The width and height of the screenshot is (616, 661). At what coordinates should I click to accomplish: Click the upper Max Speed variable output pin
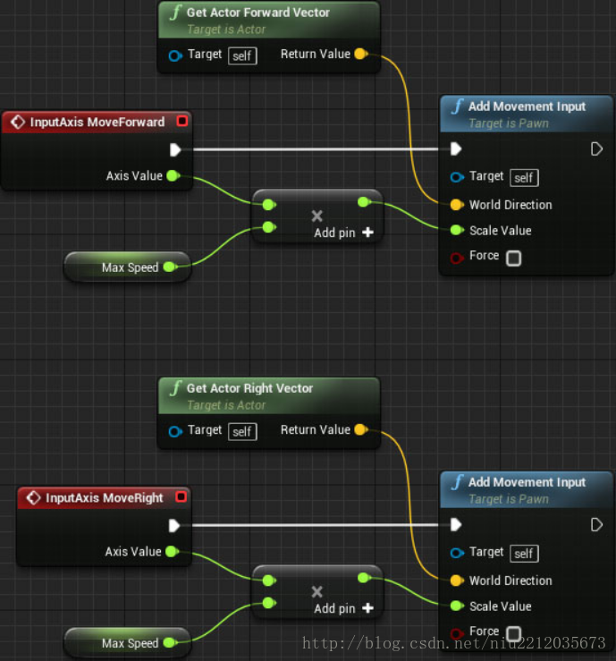click(x=170, y=267)
